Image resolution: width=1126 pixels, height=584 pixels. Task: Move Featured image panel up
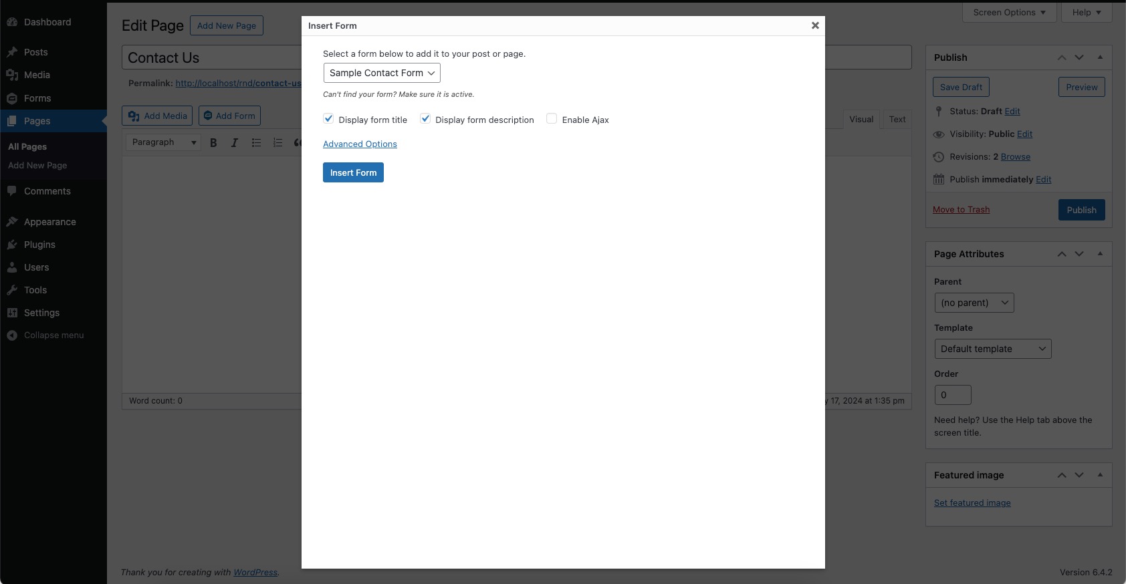click(x=1062, y=475)
